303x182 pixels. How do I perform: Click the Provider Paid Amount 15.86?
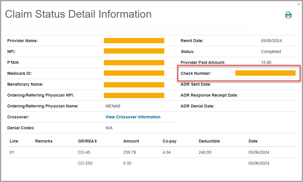[266, 62]
